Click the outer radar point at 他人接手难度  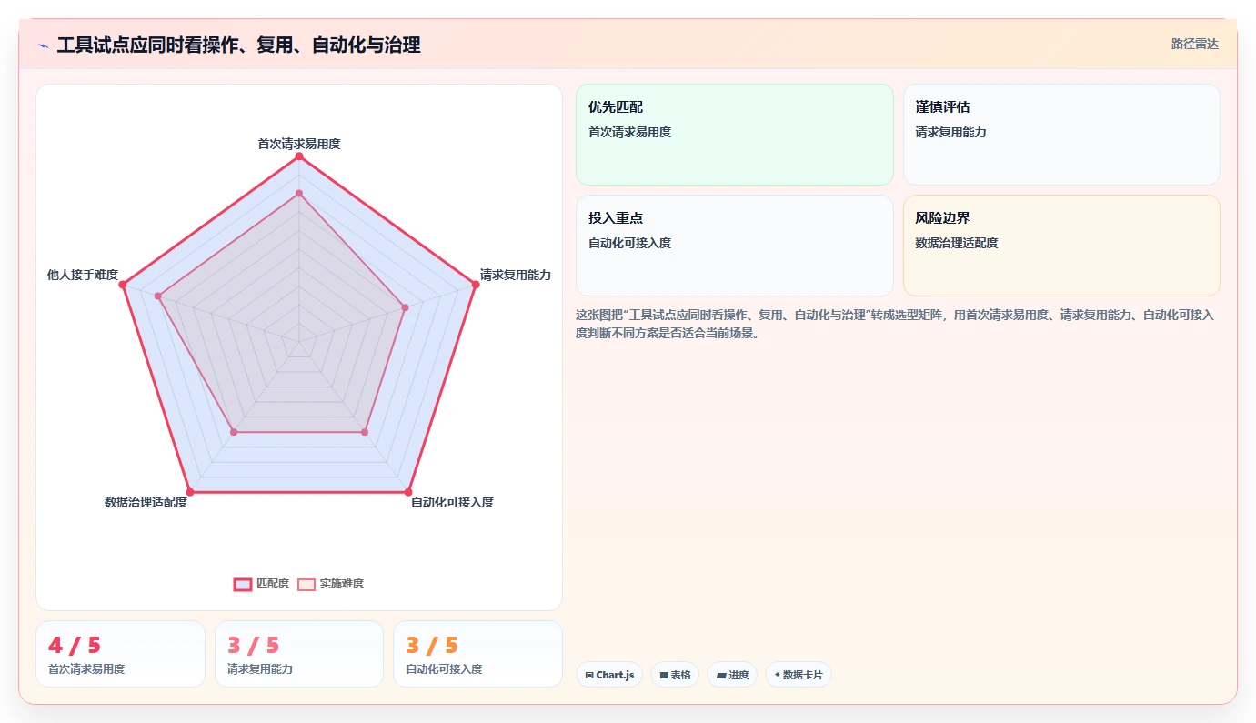click(122, 285)
